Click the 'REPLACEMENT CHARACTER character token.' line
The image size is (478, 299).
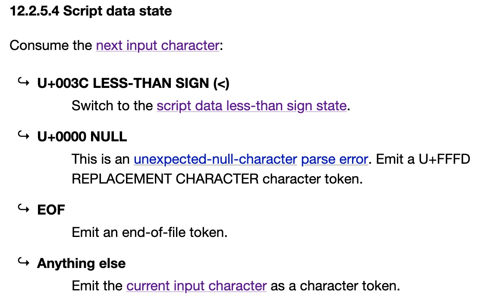(x=217, y=179)
